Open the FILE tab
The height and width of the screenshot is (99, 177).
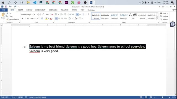pos(4,10)
